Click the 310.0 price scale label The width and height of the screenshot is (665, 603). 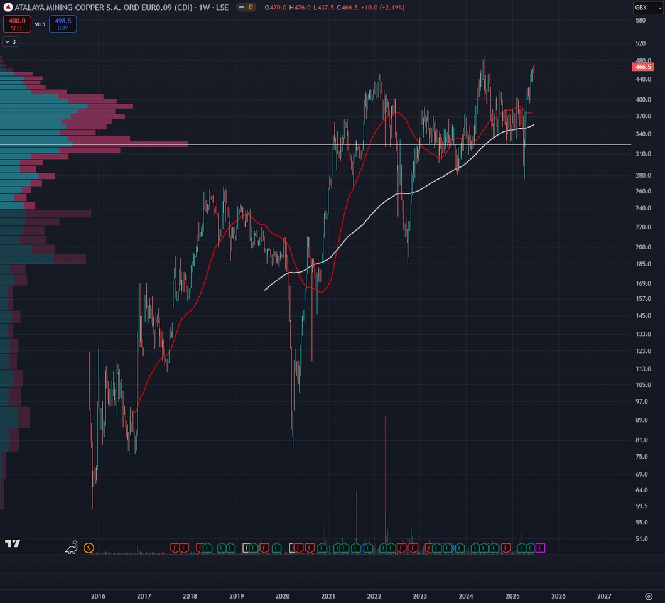[x=644, y=154]
